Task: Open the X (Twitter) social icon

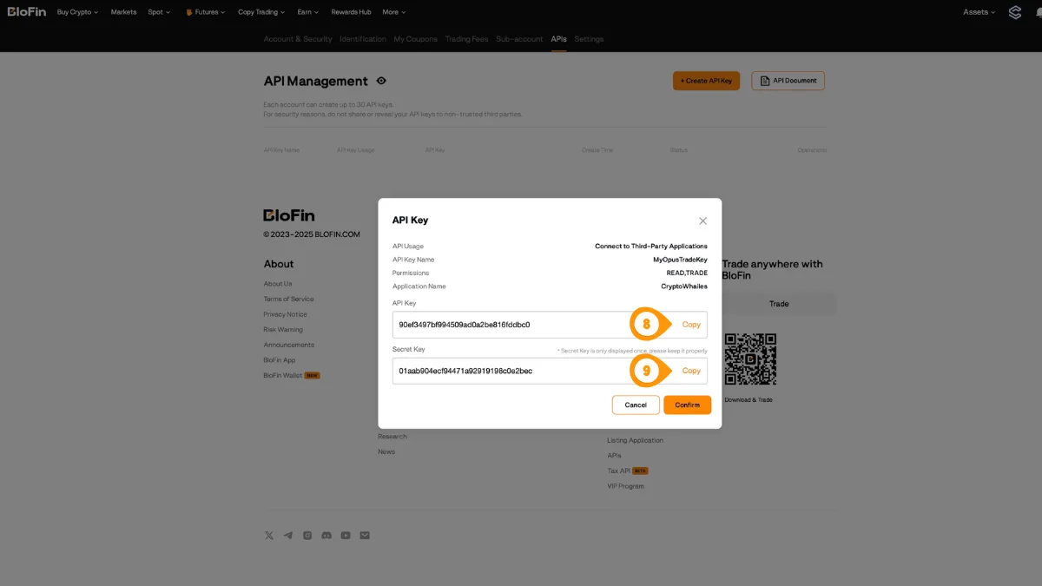Action: coord(269,536)
